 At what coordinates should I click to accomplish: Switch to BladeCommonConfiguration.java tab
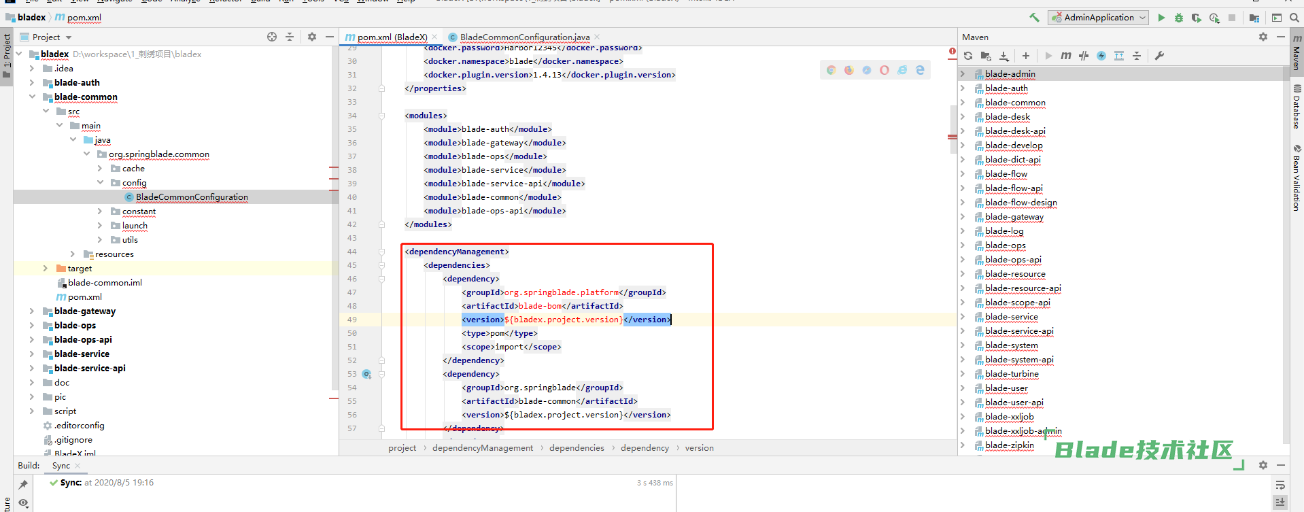click(524, 37)
